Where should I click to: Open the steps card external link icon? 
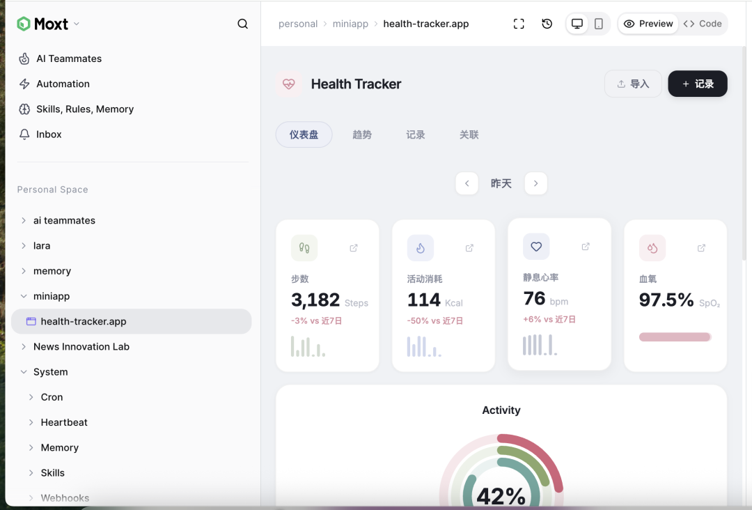354,248
